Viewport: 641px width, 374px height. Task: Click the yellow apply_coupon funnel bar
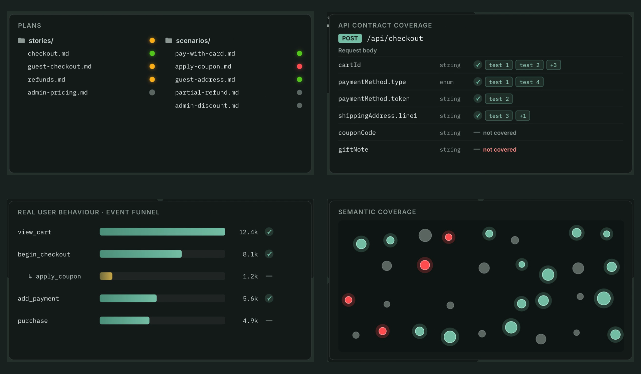(x=106, y=276)
